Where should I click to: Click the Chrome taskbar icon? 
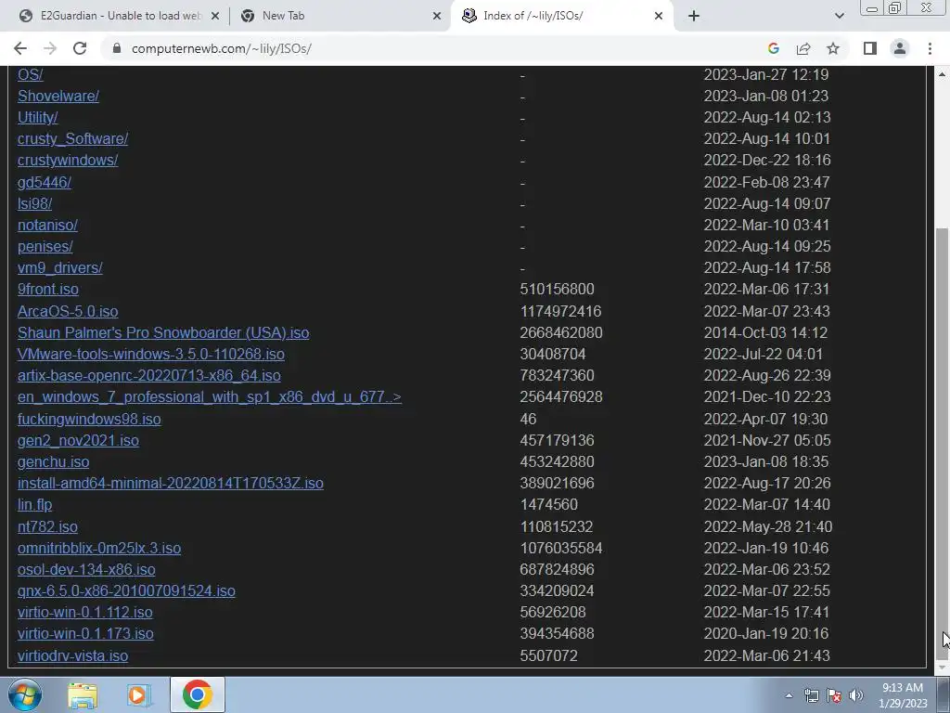(197, 694)
